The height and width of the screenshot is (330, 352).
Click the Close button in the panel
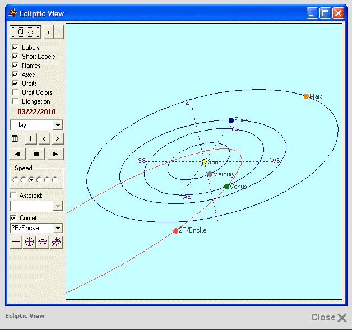(x=25, y=32)
